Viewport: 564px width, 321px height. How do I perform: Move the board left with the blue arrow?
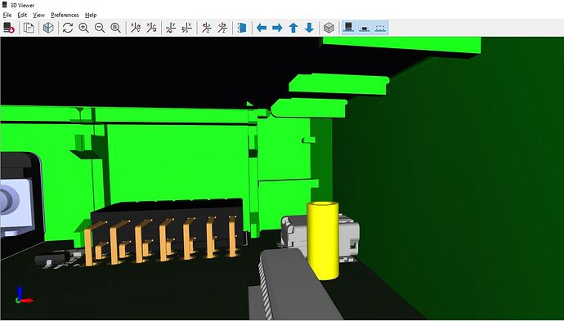(x=262, y=28)
